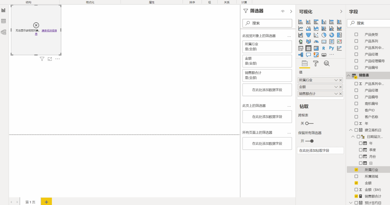
Task: Select the clustered bar chart visual
Action: pos(316,22)
